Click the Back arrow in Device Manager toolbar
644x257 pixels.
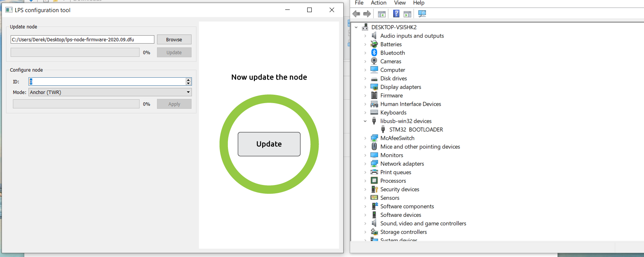coord(356,14)
